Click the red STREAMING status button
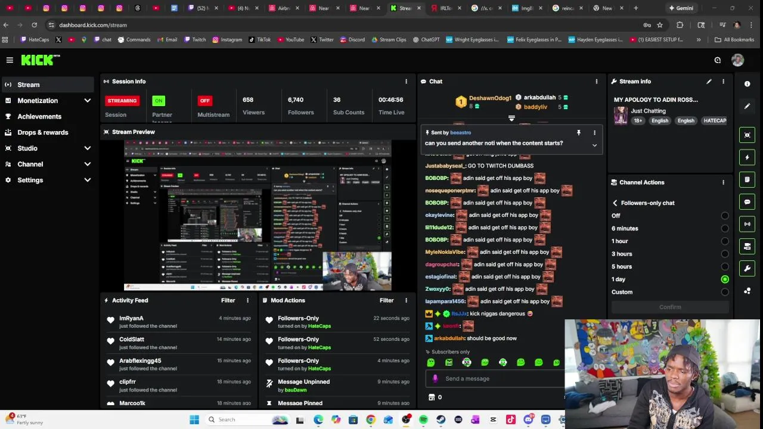 pyautogui.click(x=123, y=101)
